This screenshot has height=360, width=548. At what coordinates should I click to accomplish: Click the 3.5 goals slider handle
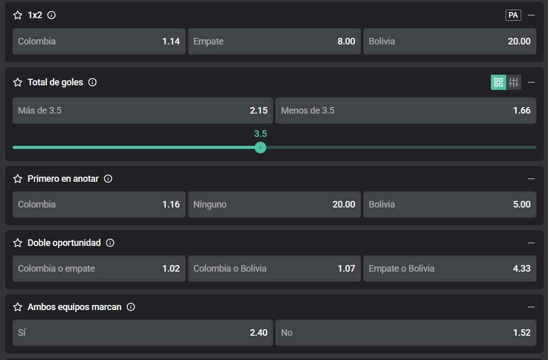pos(260,147)
